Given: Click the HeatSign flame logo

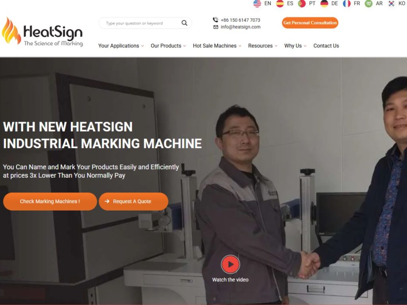Looking at the screenshot, I should click(11, 31).
